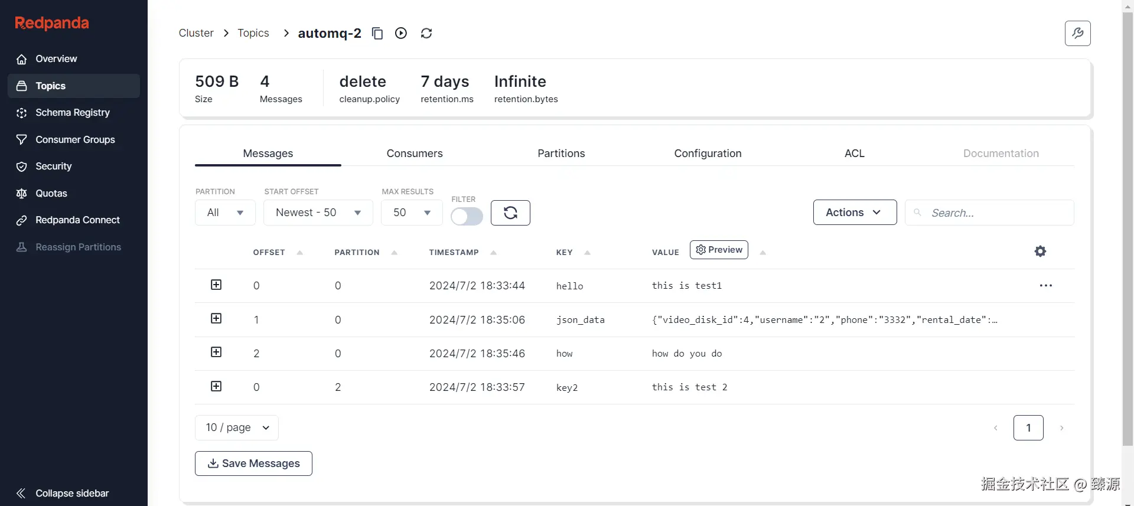
Task: Click the Preview button in Value column
Action: [x=719, y=250]
